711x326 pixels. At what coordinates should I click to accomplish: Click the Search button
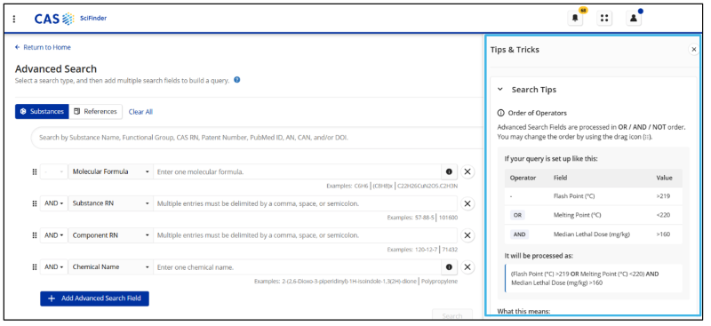[x=452, y=315]
